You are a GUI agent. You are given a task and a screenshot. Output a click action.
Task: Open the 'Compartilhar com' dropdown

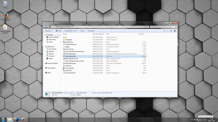[71, 31]
